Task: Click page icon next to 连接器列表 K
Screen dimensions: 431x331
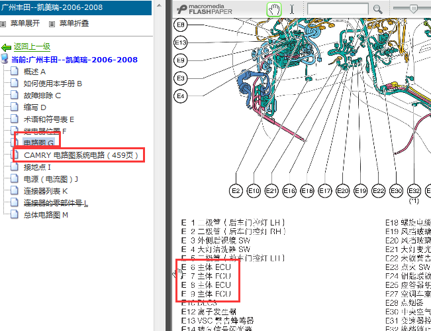Action: (15, 190)
